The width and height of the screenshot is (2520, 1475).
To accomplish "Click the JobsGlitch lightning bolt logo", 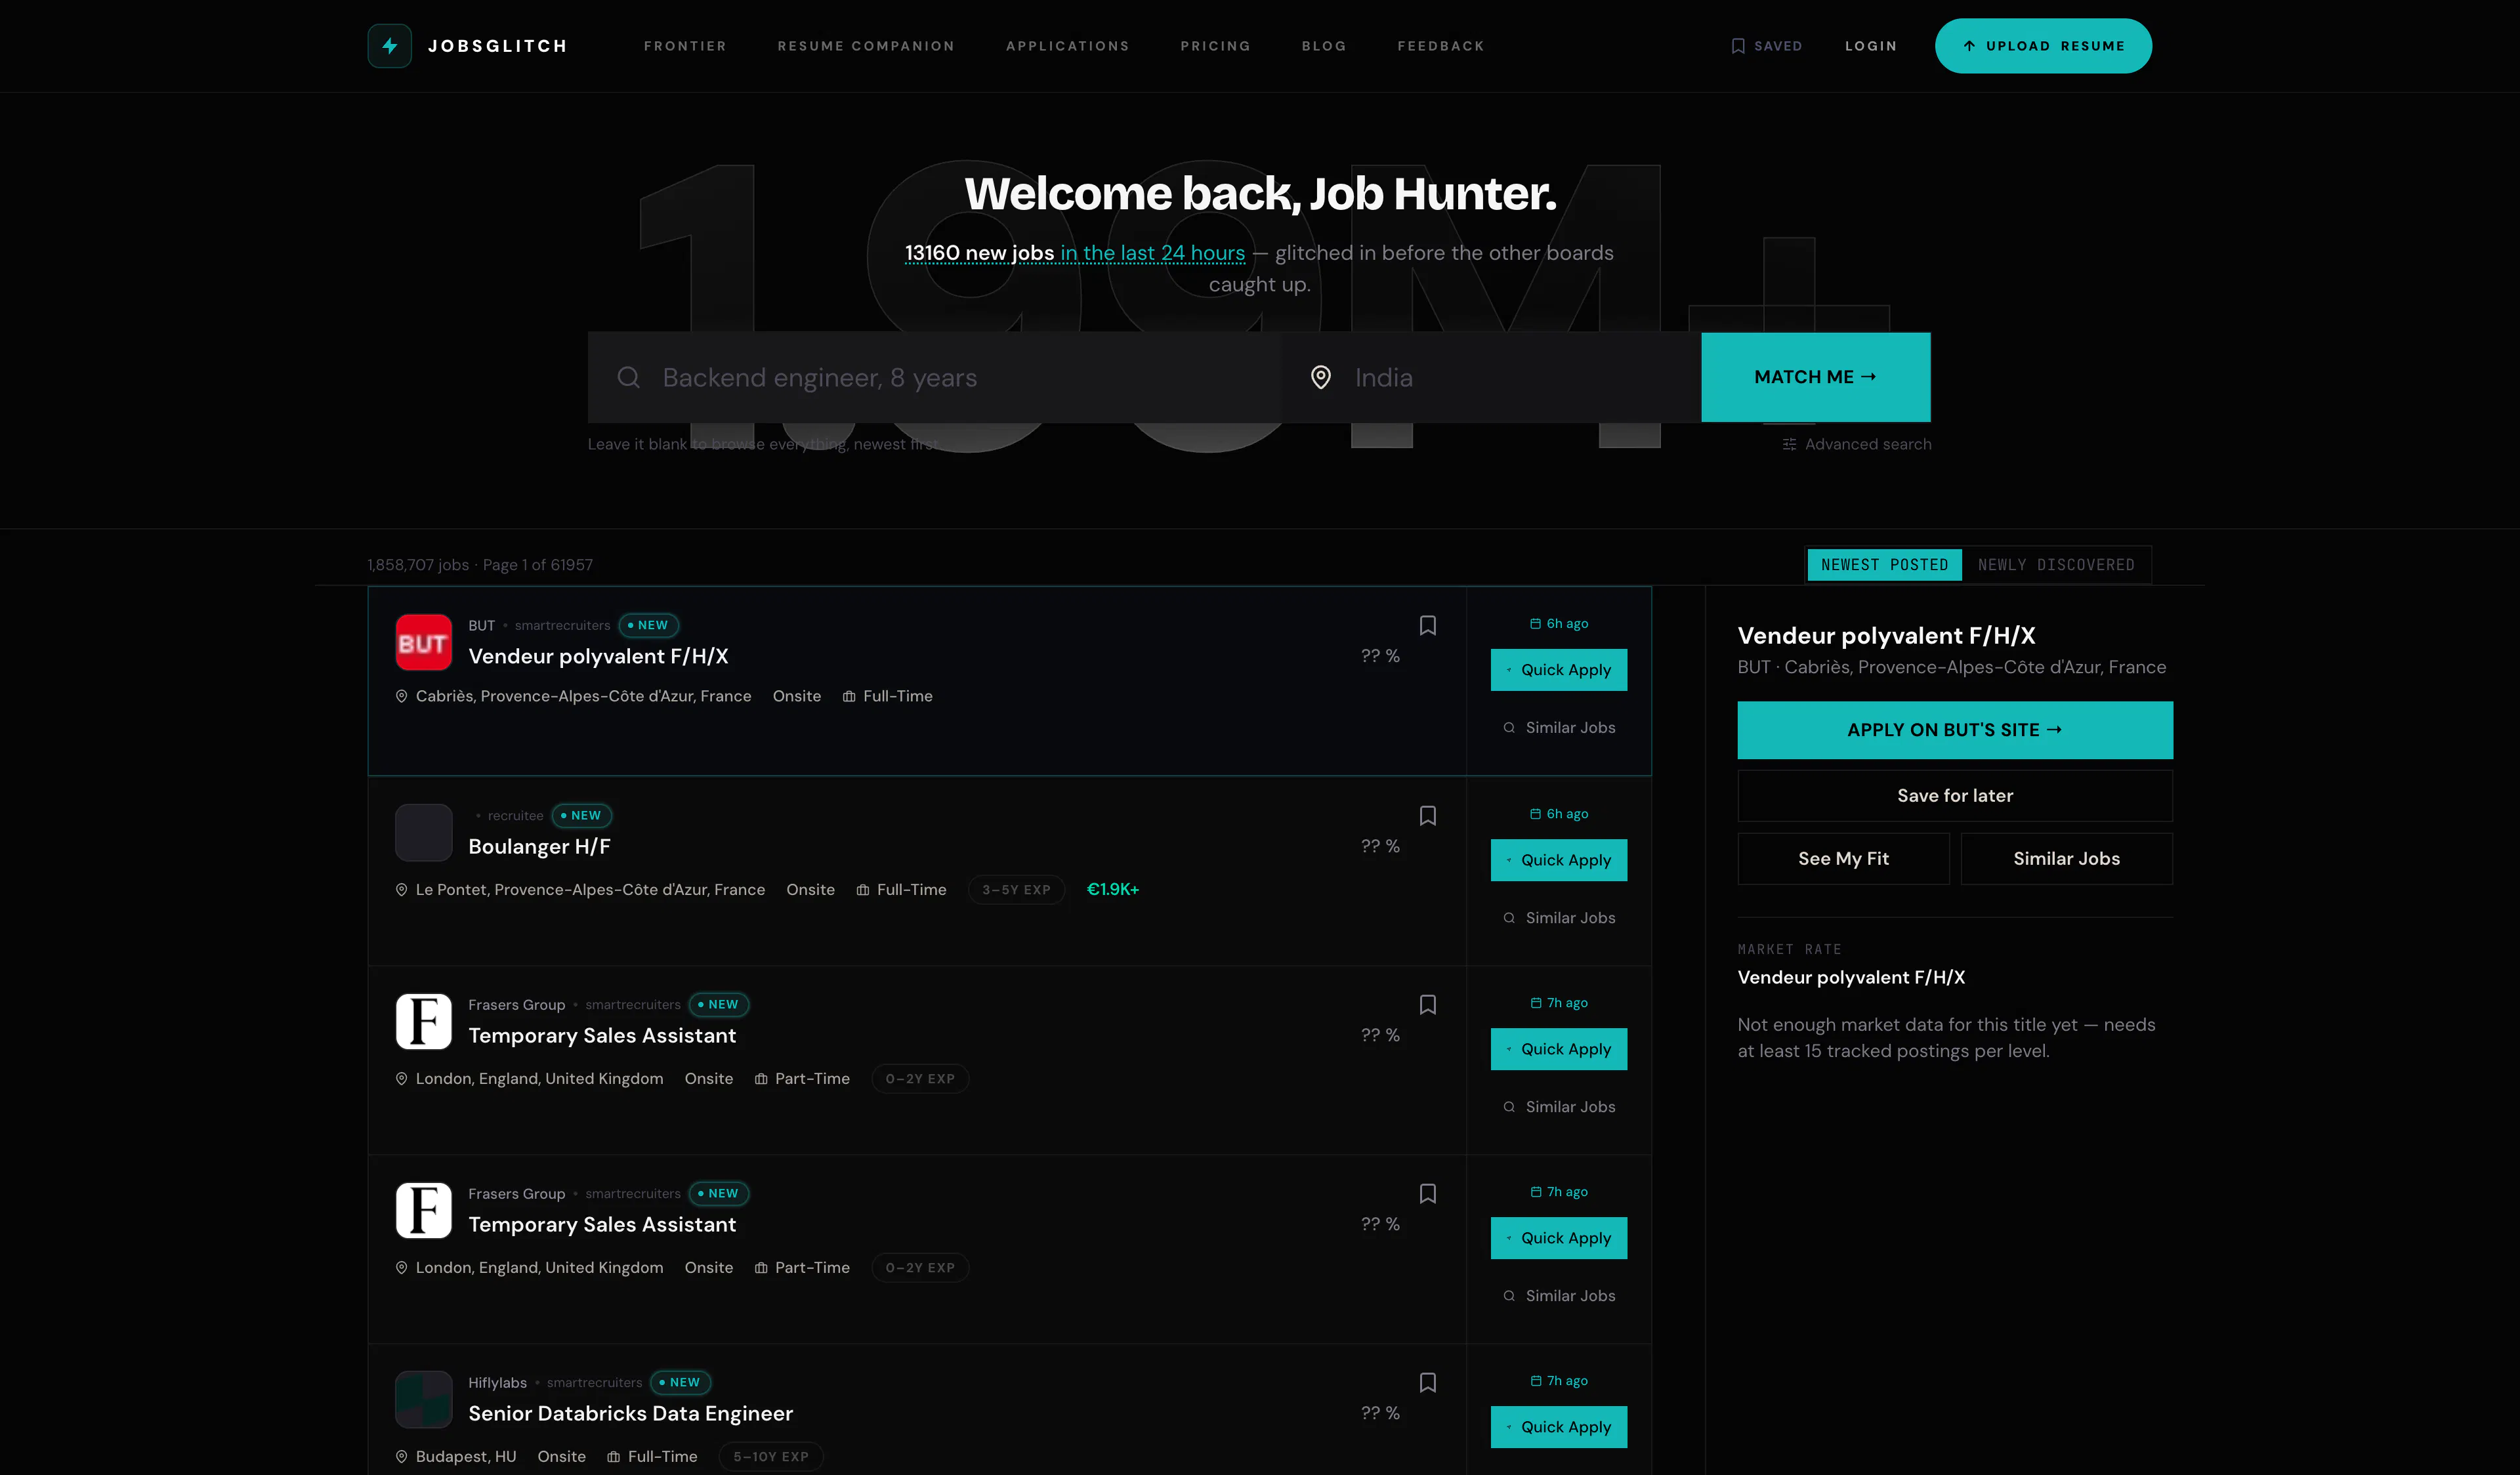I will tap(389, 46).
